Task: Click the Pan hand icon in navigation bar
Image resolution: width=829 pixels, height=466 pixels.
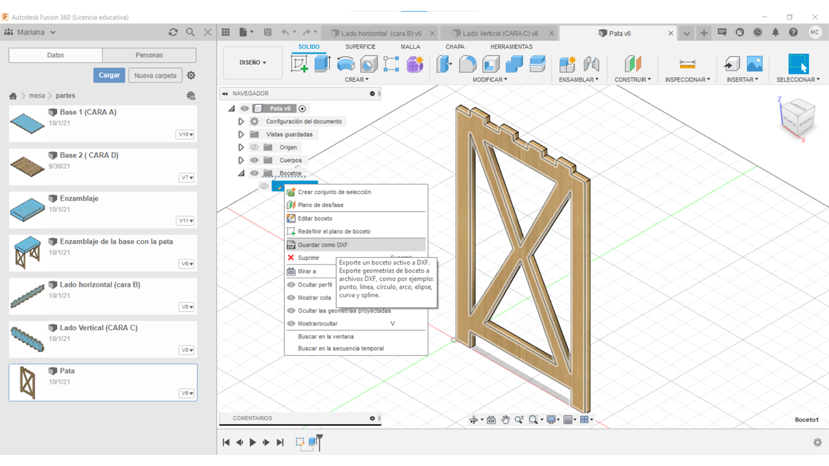Action: 505,420
